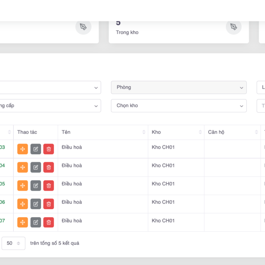265x265 pixels.
Task: Delete the item in row 05
Action: click(49, 185)
